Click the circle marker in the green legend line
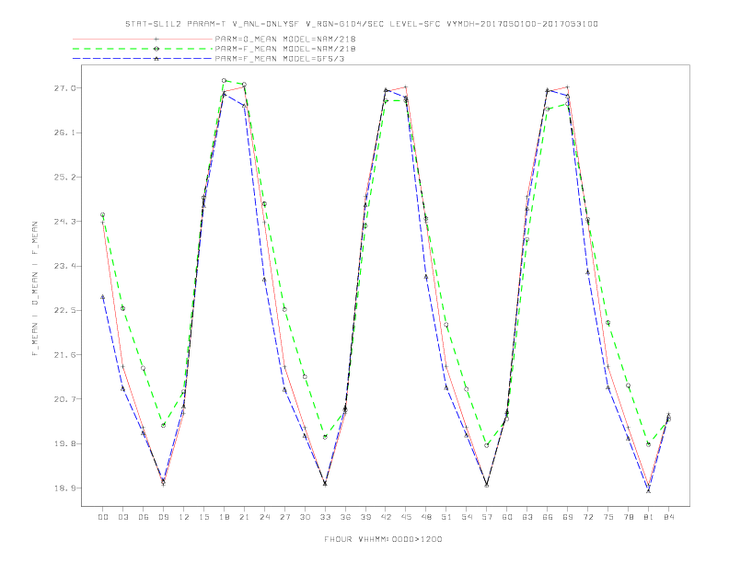The image size is (729, 563). (x=156, y=49)
